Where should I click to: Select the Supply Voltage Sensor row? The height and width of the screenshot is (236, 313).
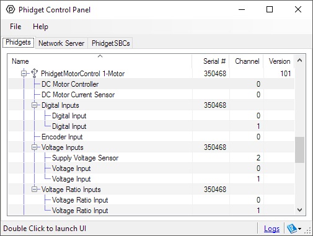tap(151, 158)
